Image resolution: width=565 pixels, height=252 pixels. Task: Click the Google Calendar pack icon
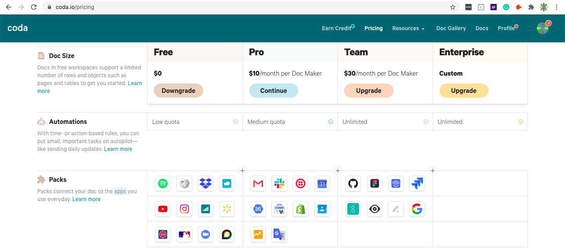[x=322, y=183]
